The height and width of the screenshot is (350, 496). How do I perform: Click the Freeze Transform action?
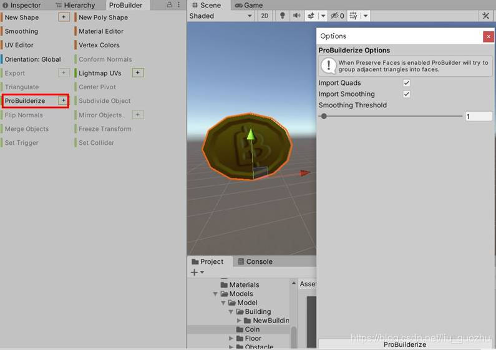click(x=105, y=129)
